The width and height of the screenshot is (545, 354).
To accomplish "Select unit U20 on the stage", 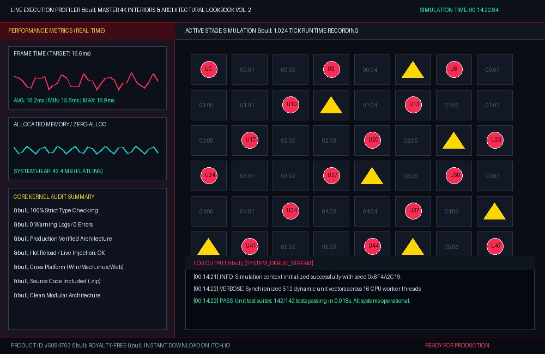I will pyautogui.click(x=372, y=140).
